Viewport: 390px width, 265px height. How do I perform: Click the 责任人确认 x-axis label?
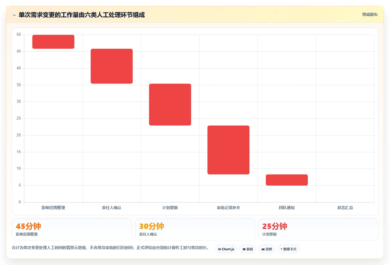tap(112, 208)
